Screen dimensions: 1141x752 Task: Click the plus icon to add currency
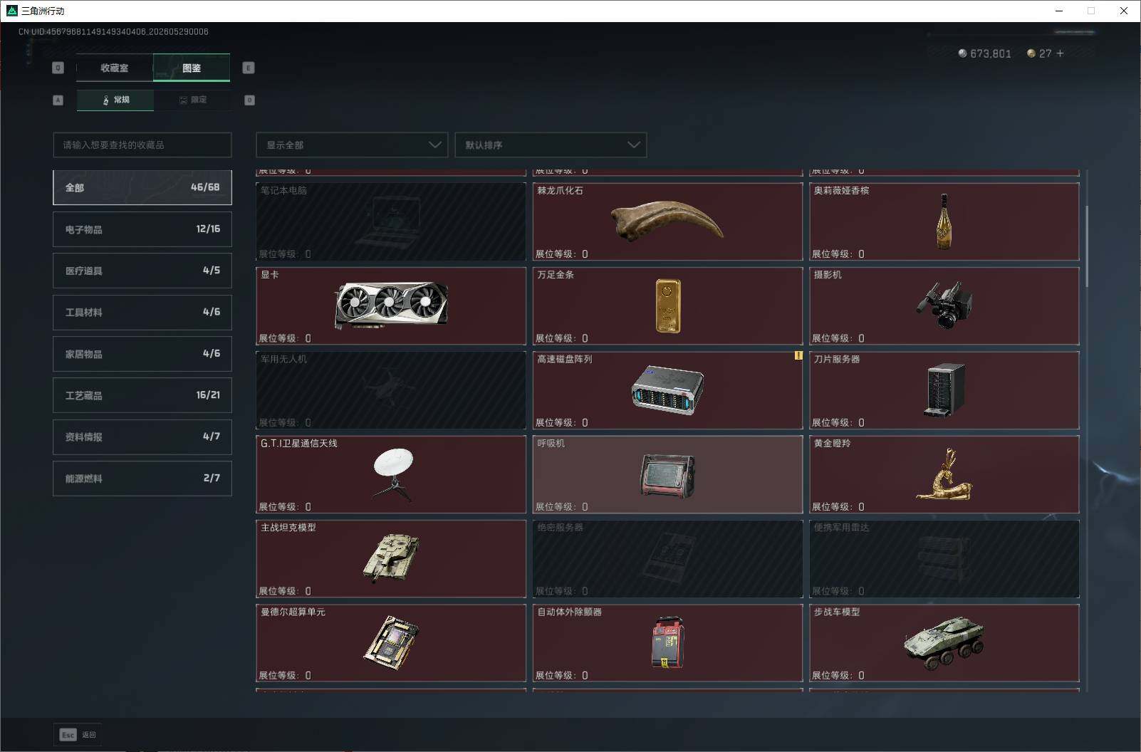point(1060,53)
